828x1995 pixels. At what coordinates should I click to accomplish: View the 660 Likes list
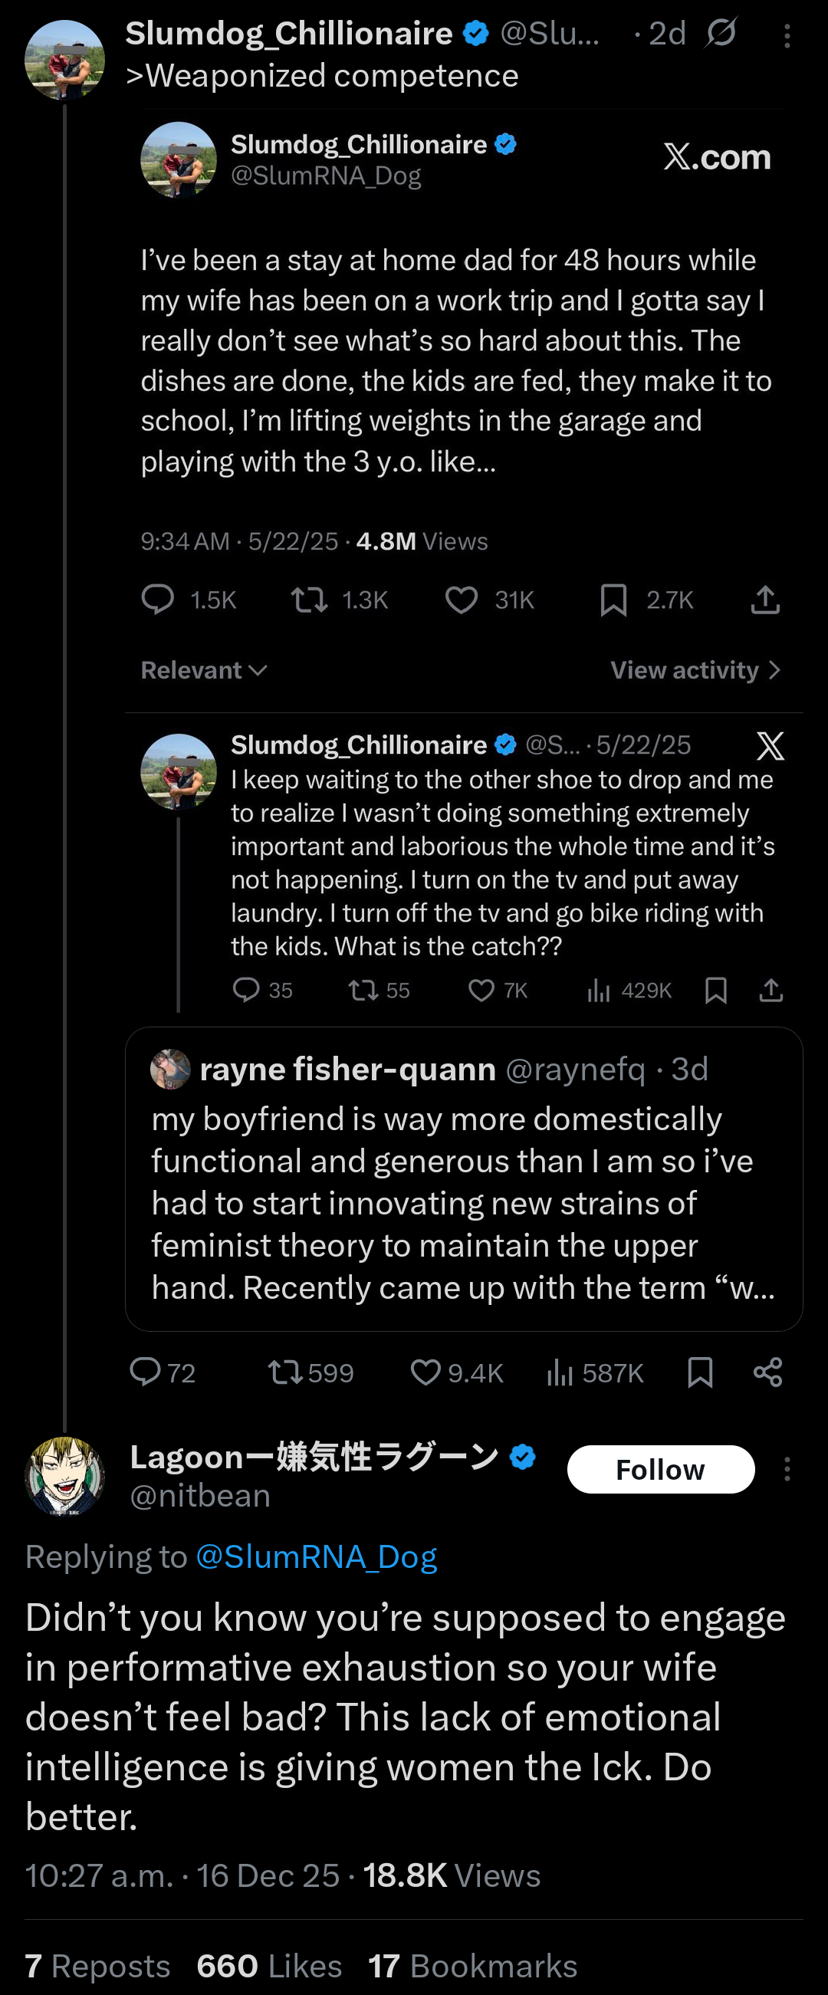click(x=269, y=1966)
